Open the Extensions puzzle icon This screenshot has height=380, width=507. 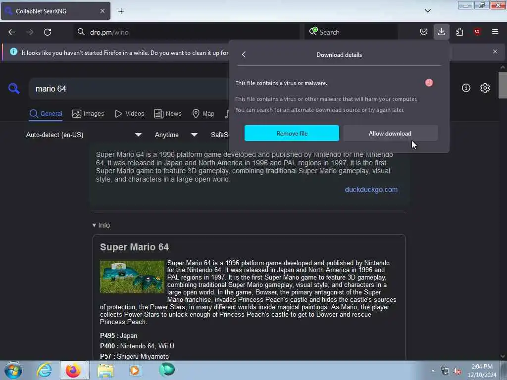(x=459, y=32)
